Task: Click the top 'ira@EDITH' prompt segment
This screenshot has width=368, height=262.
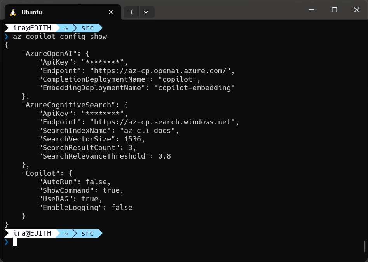Action: point(32,28)
